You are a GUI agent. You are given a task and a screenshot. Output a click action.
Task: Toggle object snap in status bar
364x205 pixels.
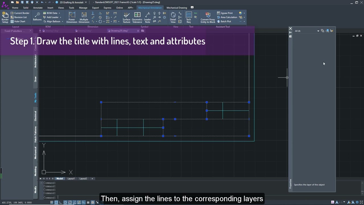tap(70, 202)
